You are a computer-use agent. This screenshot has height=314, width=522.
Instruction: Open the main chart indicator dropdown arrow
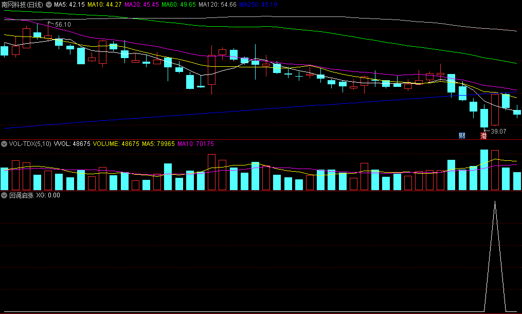49,5
